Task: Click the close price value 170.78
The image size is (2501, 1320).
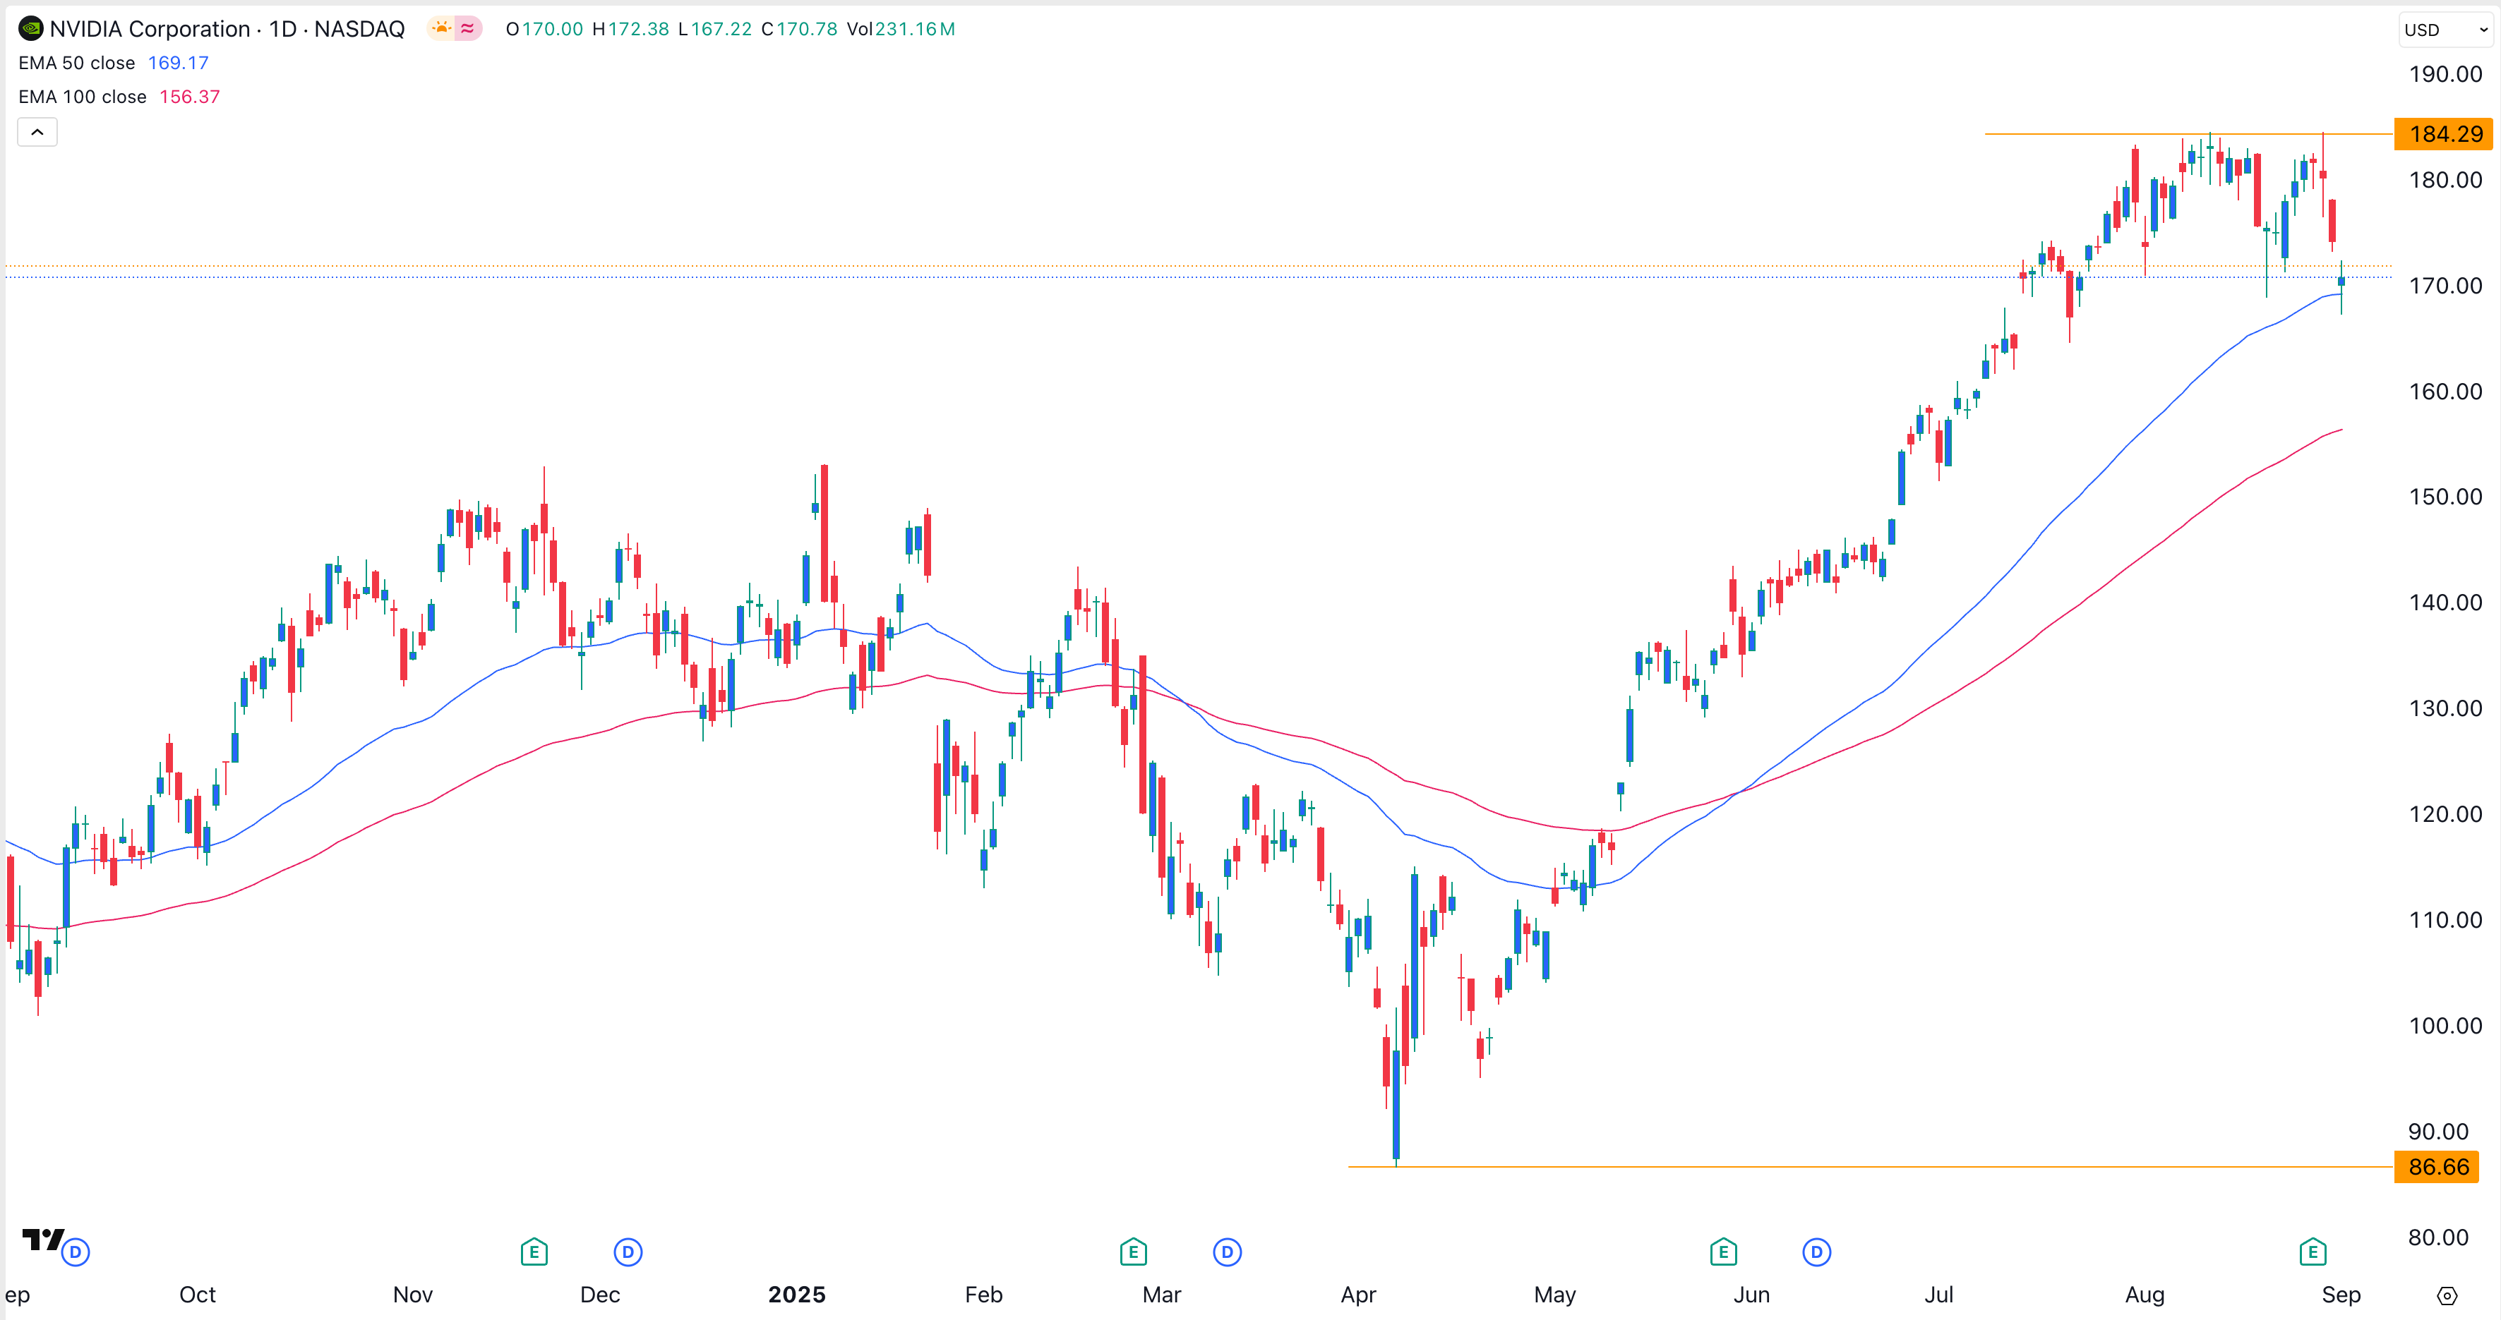Action: [806, 29]
